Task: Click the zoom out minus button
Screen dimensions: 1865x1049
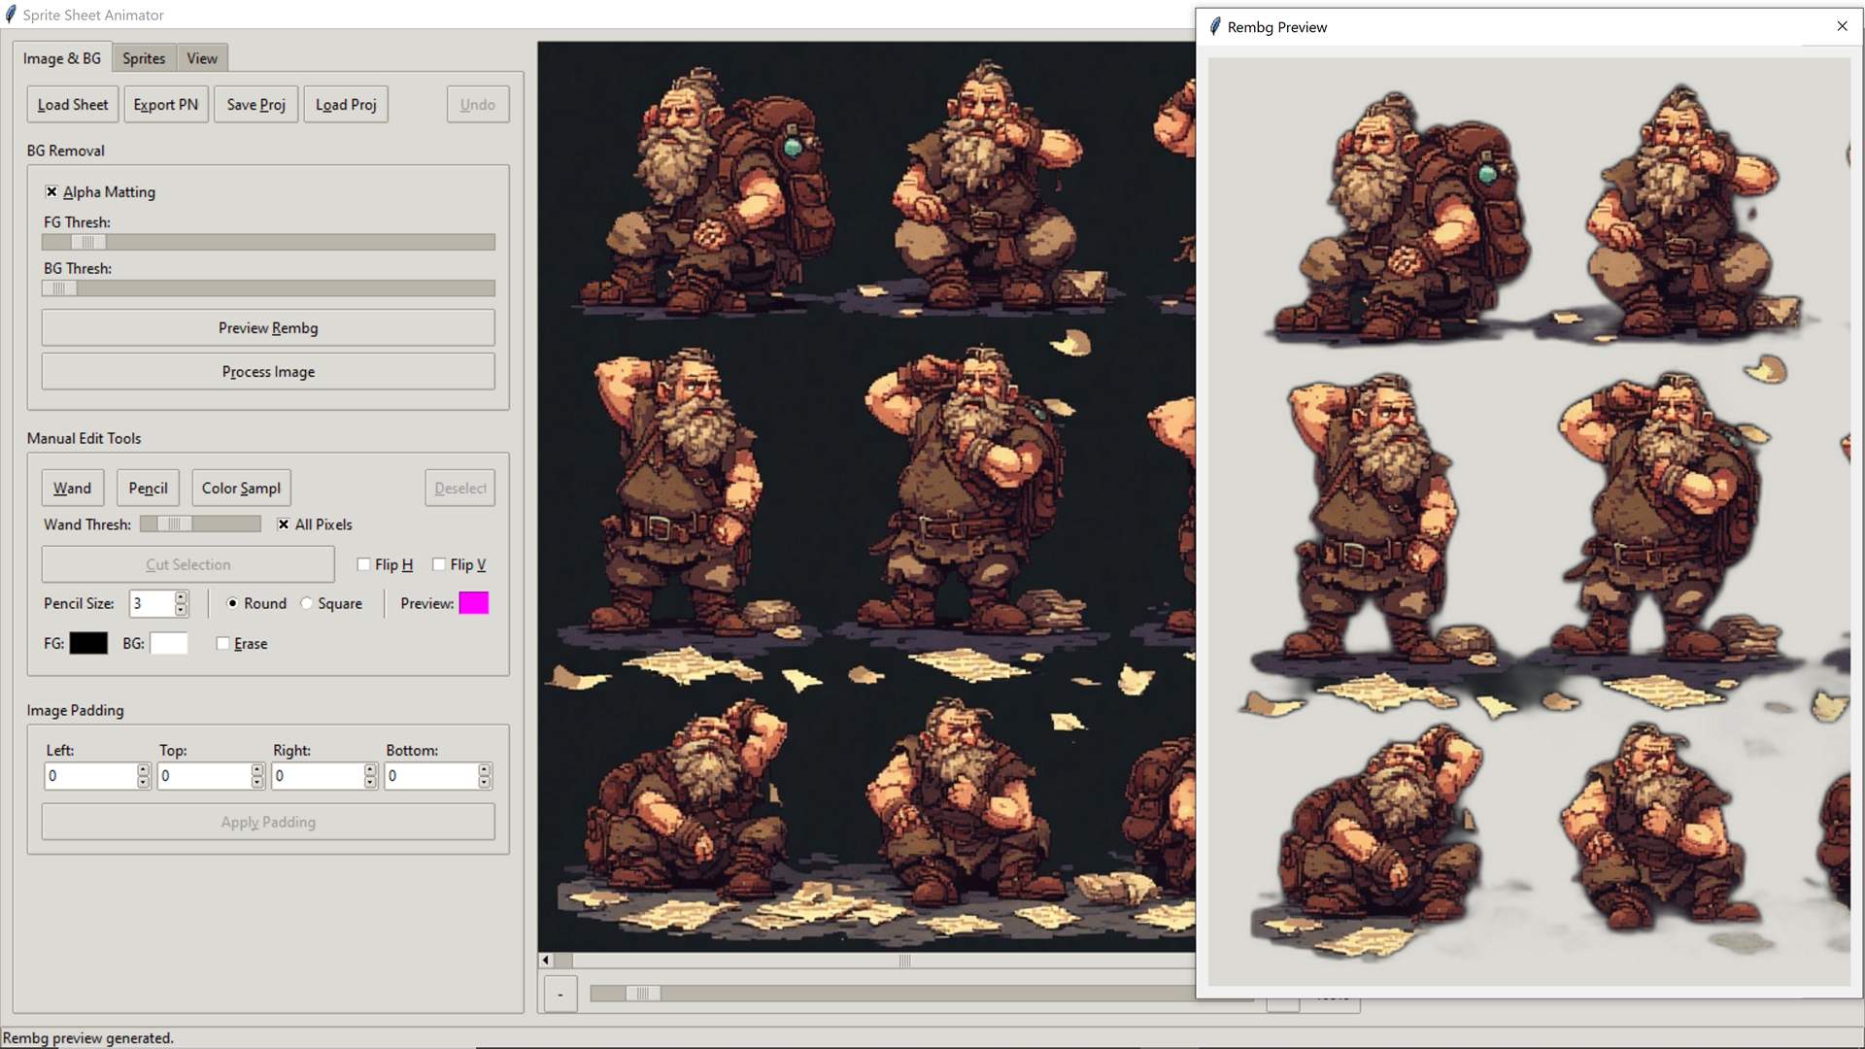Action: [x=560, y=995]
